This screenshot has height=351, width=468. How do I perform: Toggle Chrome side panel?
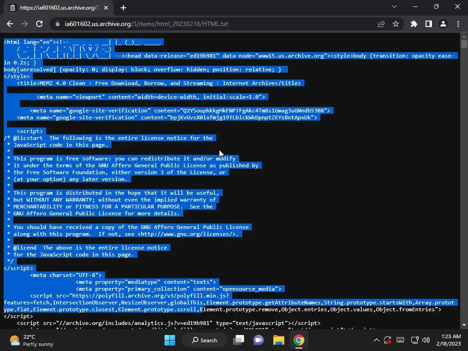[429, 24]
